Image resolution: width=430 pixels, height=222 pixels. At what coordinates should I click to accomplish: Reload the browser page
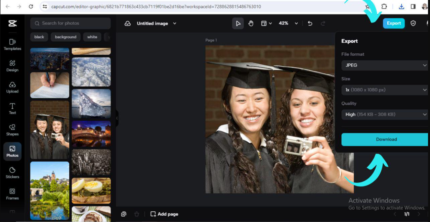pos(31,6)
